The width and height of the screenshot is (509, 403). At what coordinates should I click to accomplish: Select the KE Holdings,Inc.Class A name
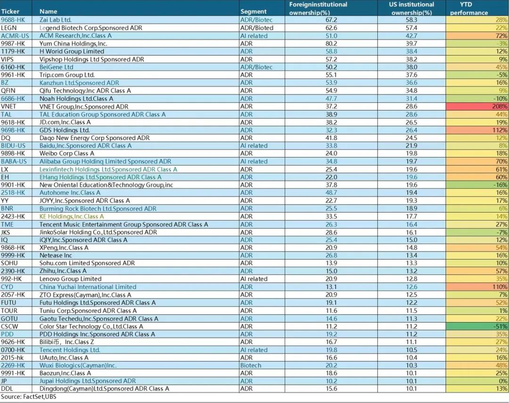tap(72, 216)
